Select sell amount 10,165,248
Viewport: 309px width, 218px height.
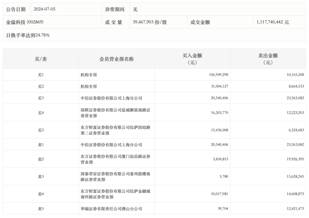click(295, 75)
